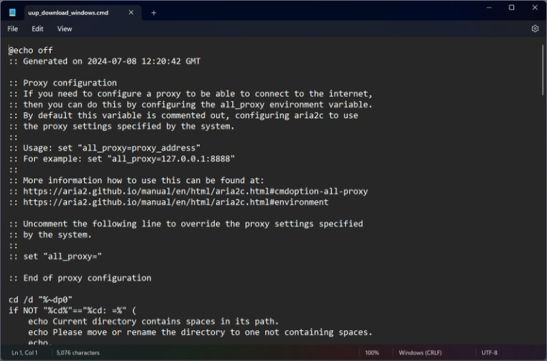Open the Settings gear

click(x=535, y=29)
